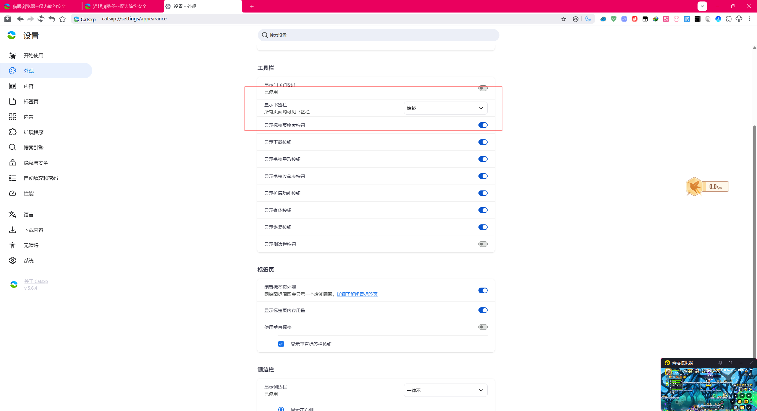757x411 pixels.
Task: Open tab list chevron in title bar
Action: pyautogui.click(x=702, y=6)
